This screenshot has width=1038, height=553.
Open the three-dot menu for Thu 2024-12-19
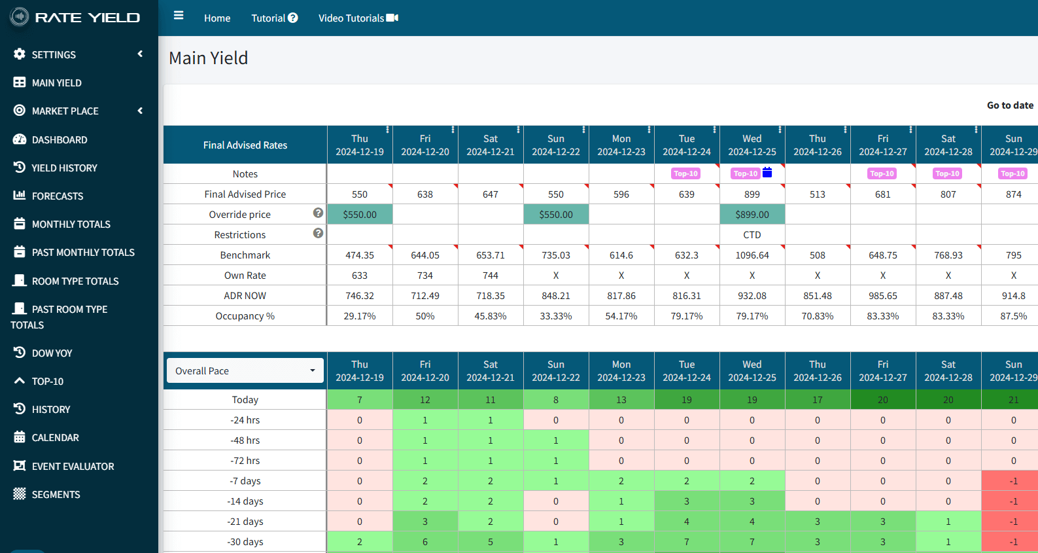click(387, 130)
